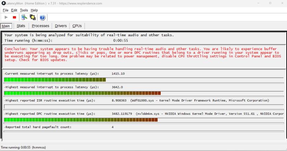This screenshot has width=287, height=151.
Task: Click the hard pagefault count bar
Action: pos(144,131)
